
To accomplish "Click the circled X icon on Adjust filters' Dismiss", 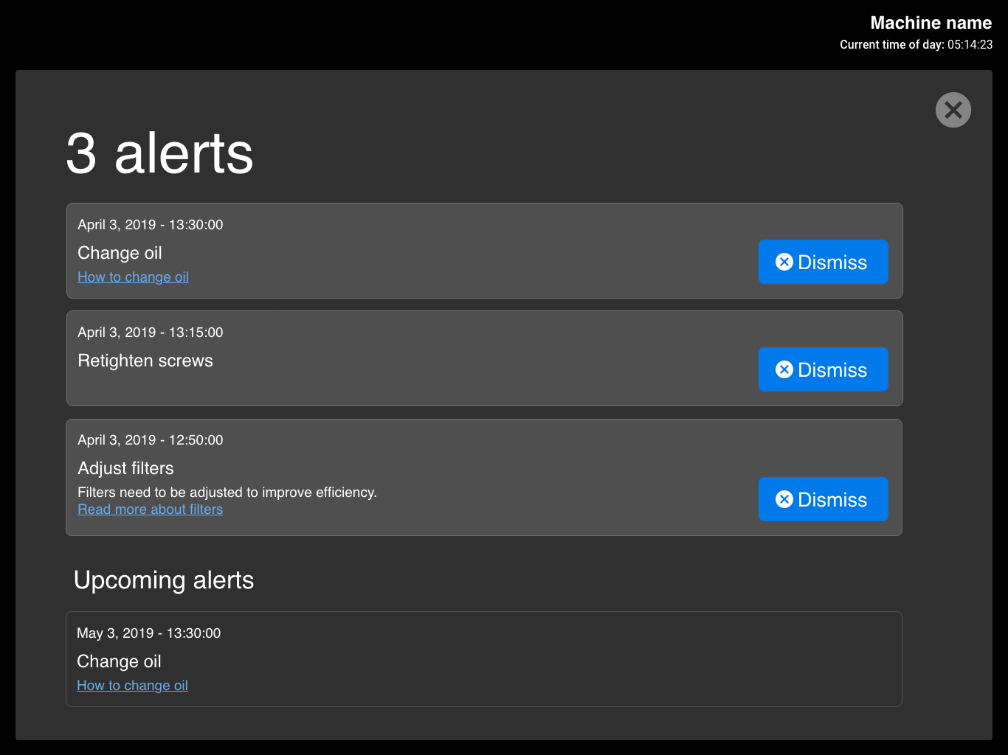I will click(x=784, y=499).
